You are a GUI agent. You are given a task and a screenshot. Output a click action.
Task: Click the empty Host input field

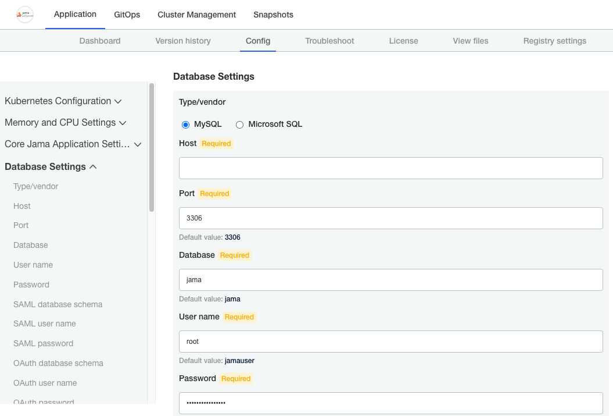[391, 168]
